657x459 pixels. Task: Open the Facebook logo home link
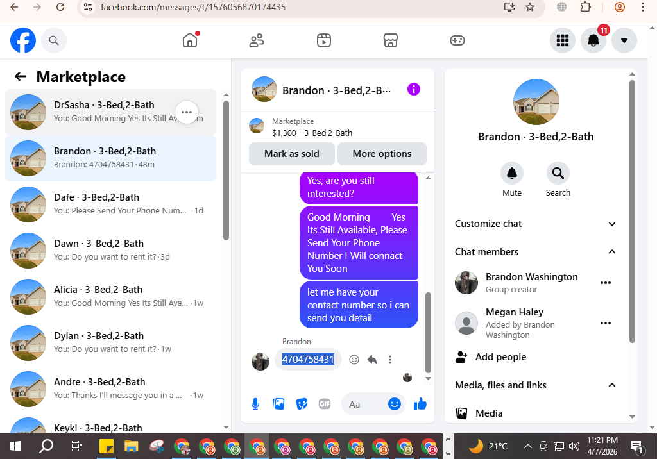point(23,40)
